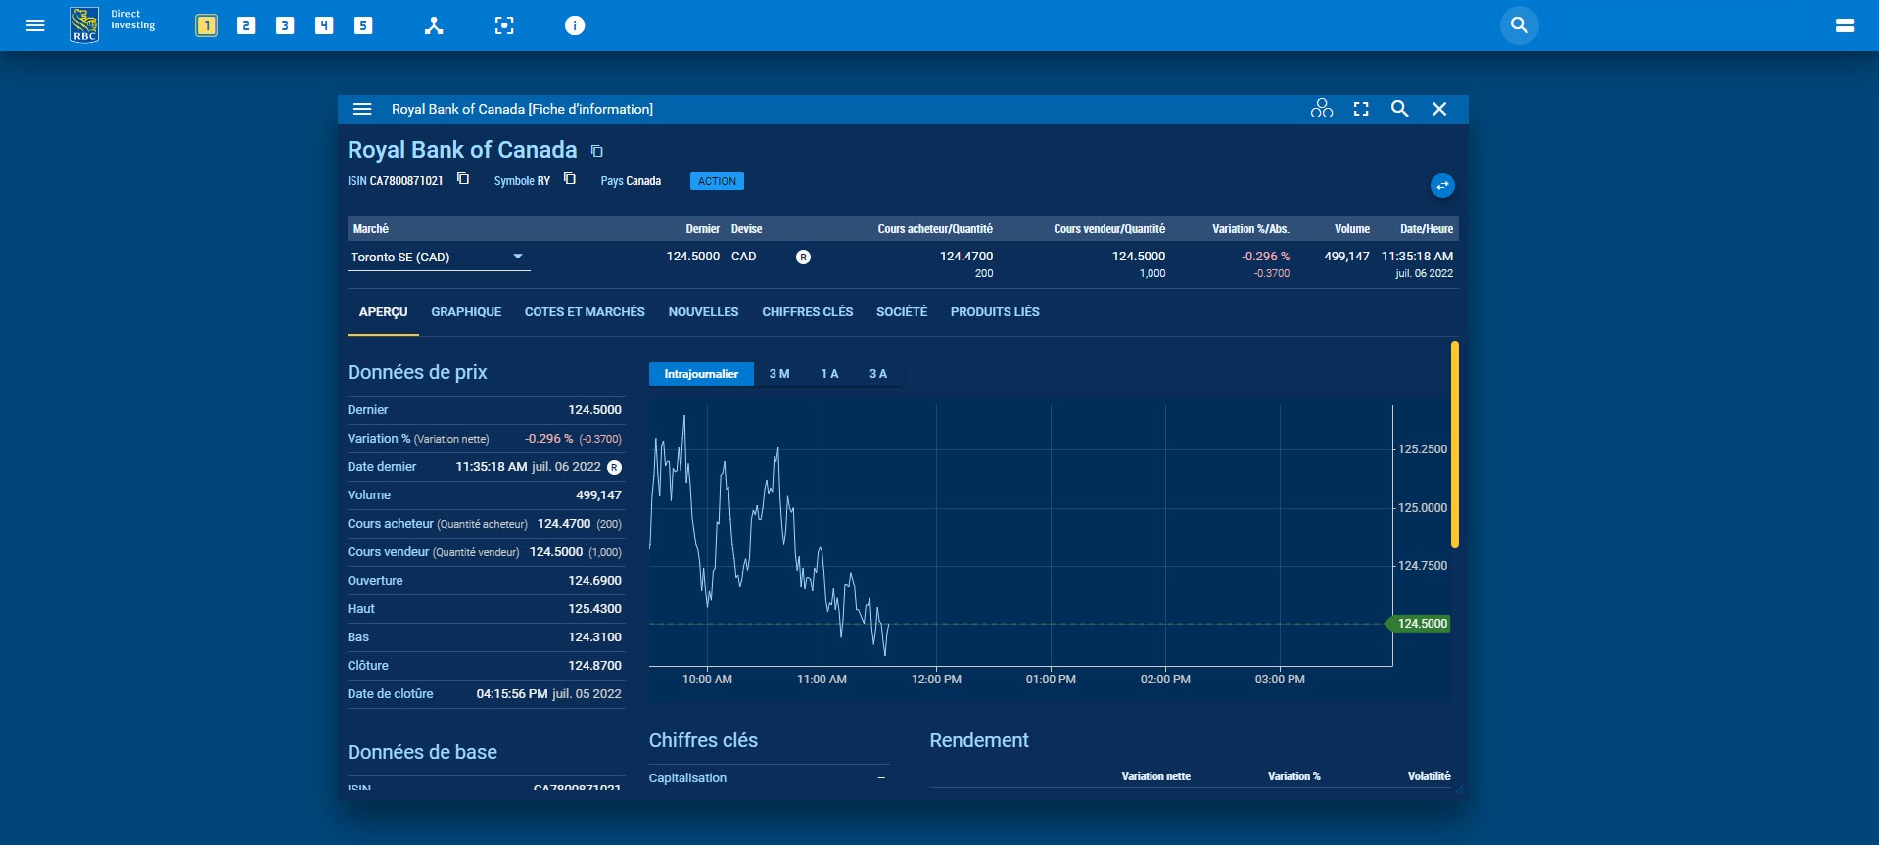Open the COTES ET MARCHÉS tab

coord(585,312)
